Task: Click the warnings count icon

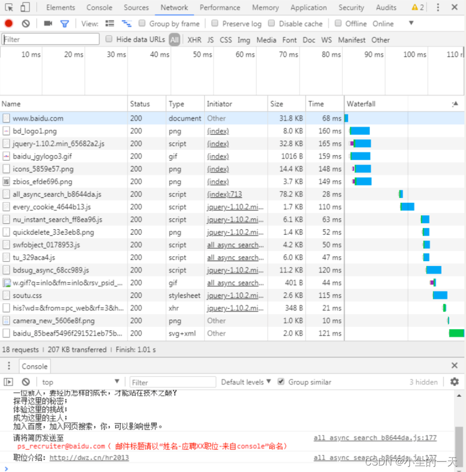Action: point(417,7)
